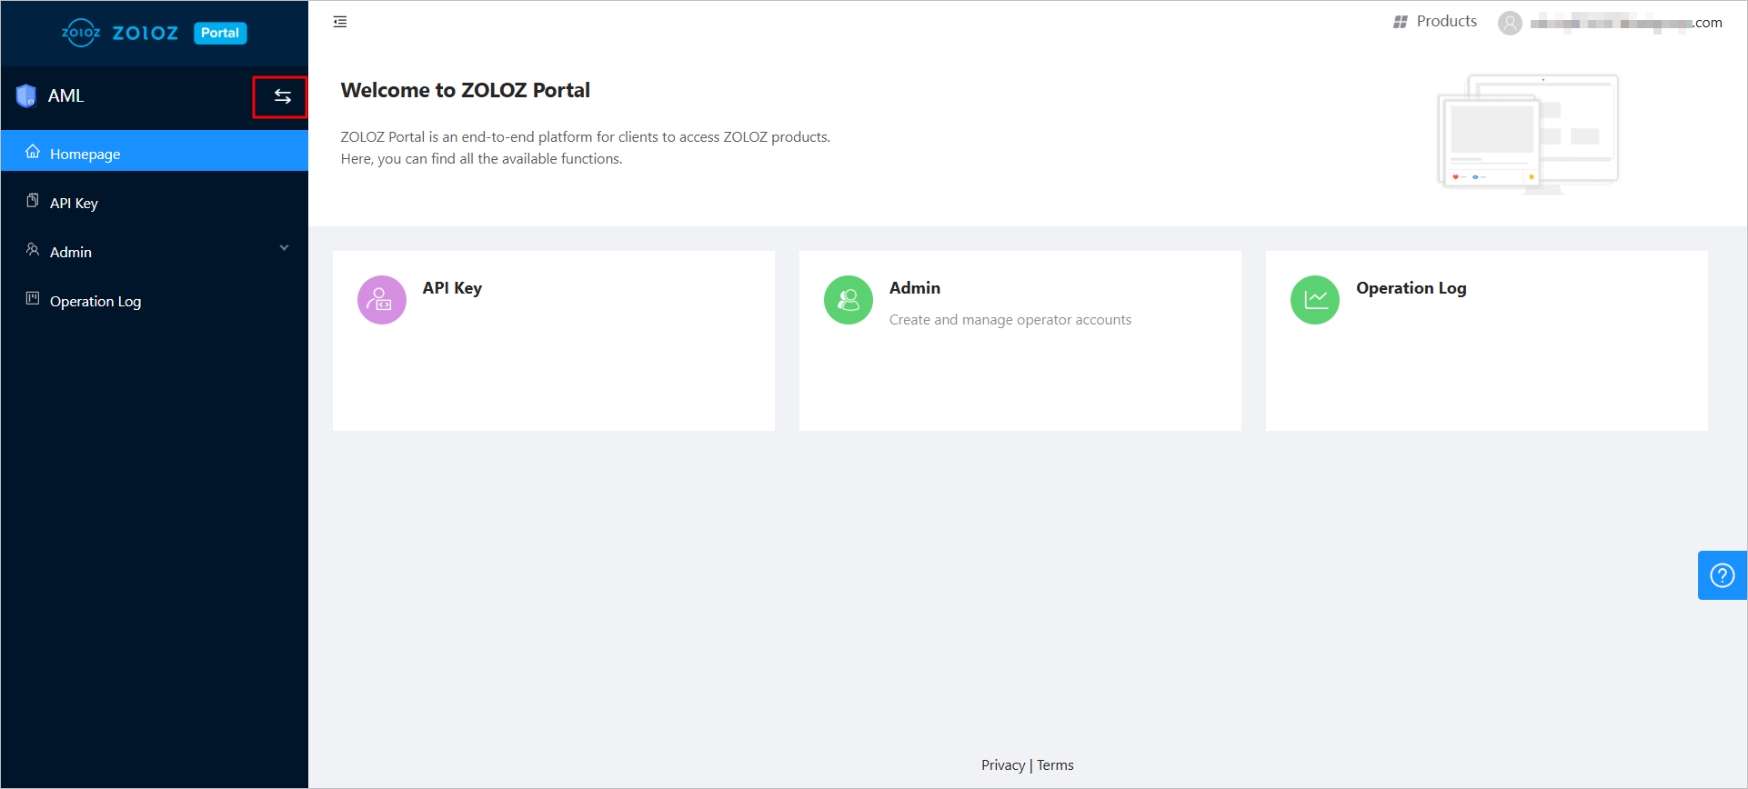Click the blue help question mark icon

pyautogui.click(x=1722, y=575)
